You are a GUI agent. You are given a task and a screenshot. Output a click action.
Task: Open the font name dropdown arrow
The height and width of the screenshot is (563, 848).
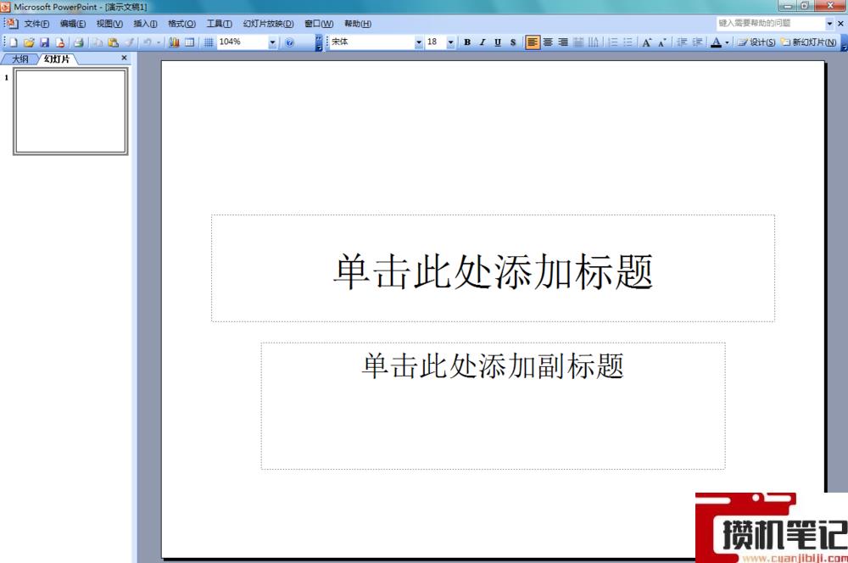(x=419, y=42)
